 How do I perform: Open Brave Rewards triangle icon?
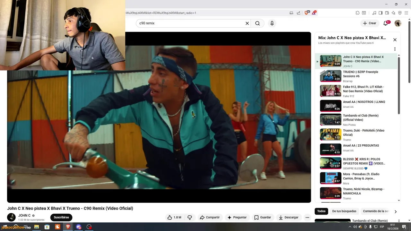click(x=314, y=13)
